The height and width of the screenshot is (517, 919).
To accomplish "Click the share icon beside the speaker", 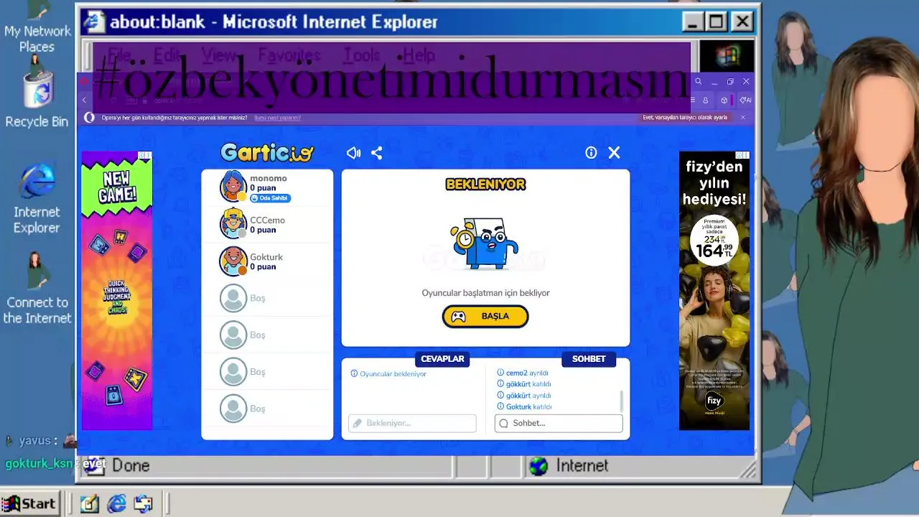I will click(377, 153).
